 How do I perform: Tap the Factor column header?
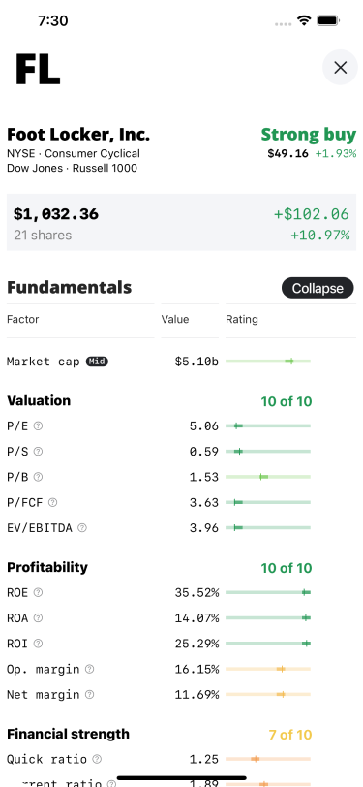(x=22, y=319)
